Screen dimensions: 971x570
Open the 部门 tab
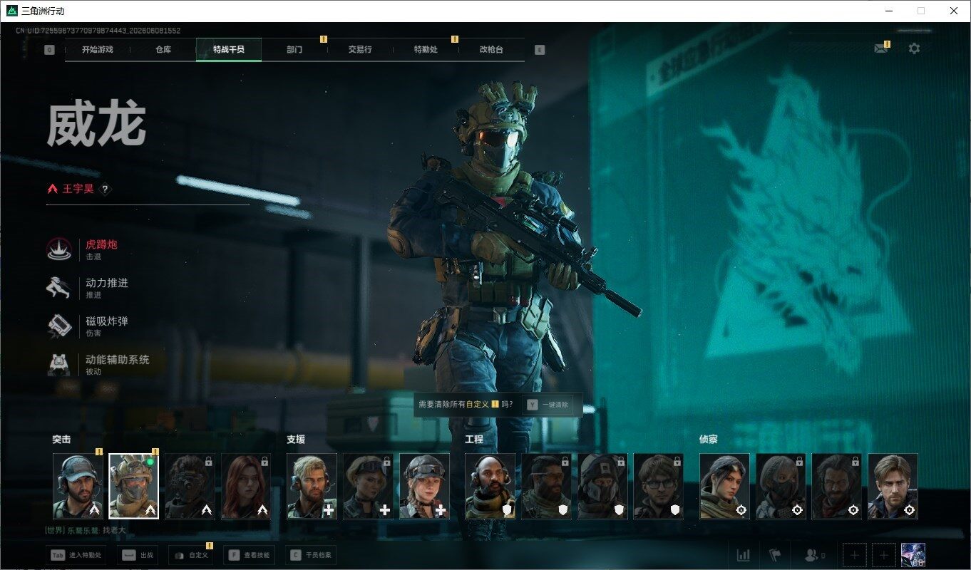click(x=294, y=50)
